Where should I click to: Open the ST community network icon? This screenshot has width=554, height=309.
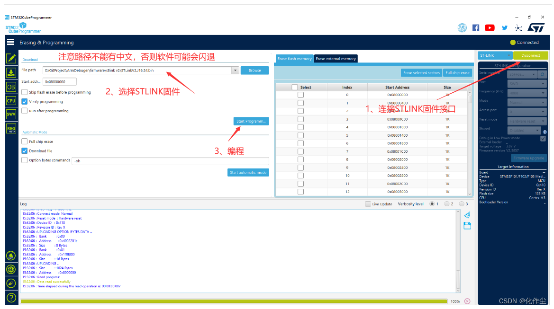click(518, 28)
